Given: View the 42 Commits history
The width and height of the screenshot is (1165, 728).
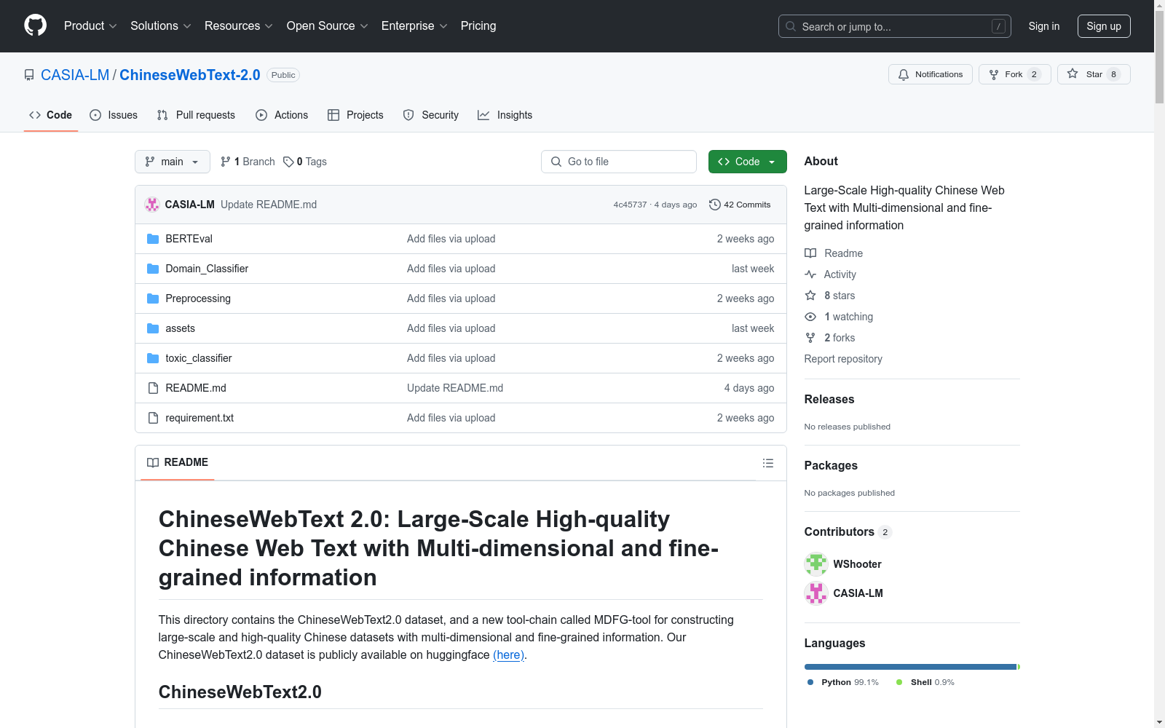Looking at the screenshot, I should pyautogui.click(x=740, y=205).
